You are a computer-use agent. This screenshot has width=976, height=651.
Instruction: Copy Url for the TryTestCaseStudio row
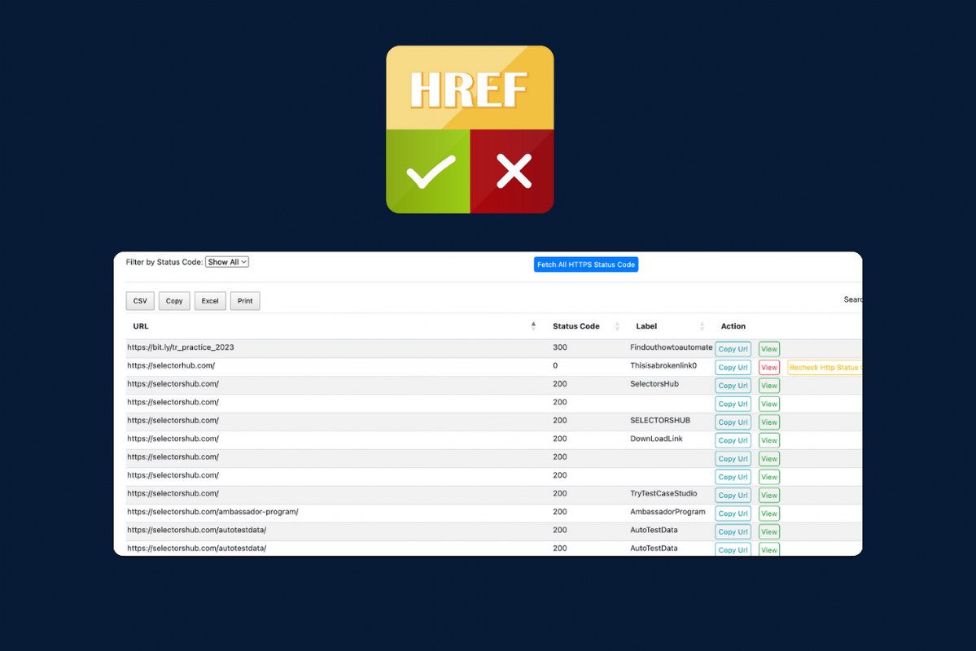[733, 495]
